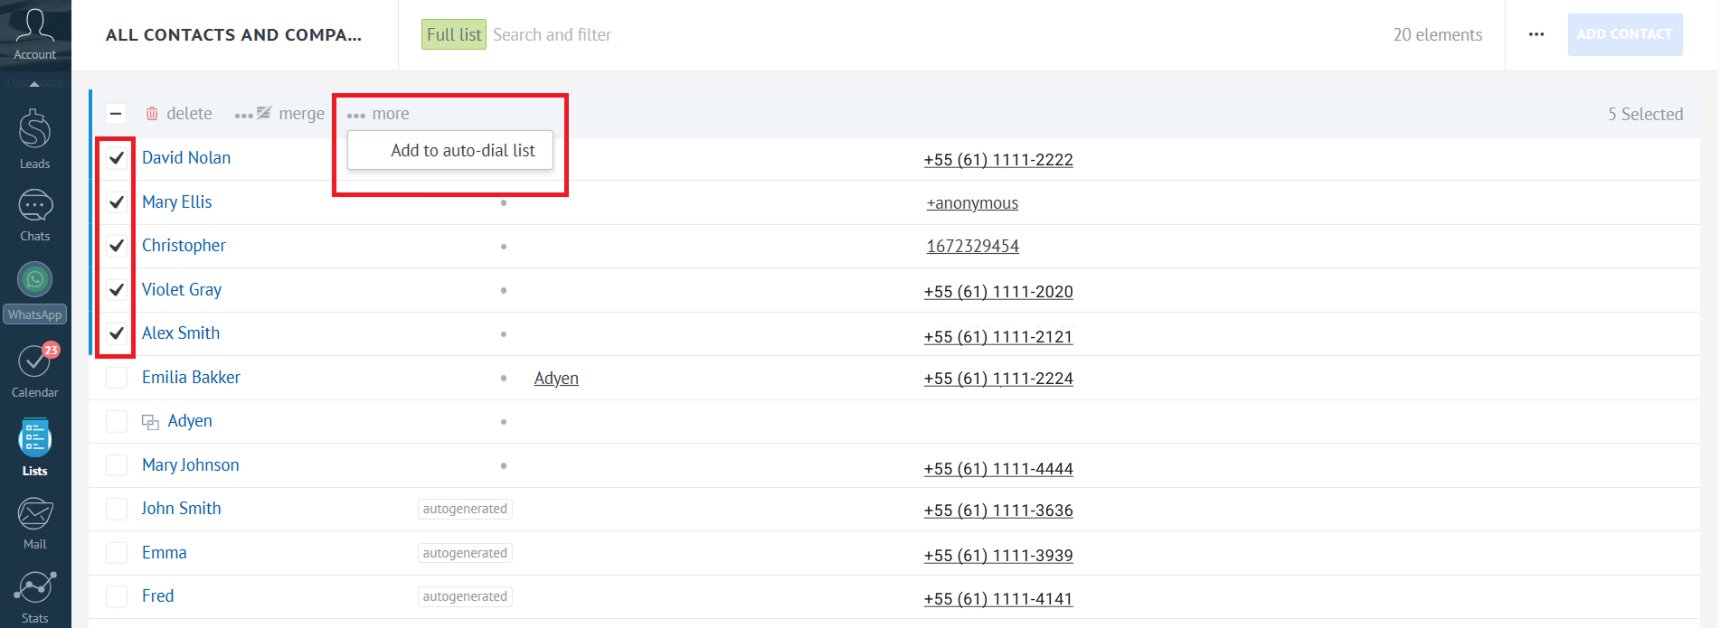Select the Full list filter tag

tap(453, 35)
